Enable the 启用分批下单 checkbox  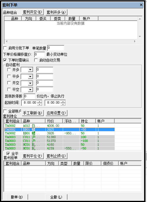(5, 48)
